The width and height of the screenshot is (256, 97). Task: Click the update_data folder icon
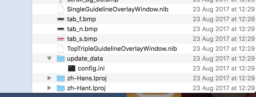coord(61,58)
